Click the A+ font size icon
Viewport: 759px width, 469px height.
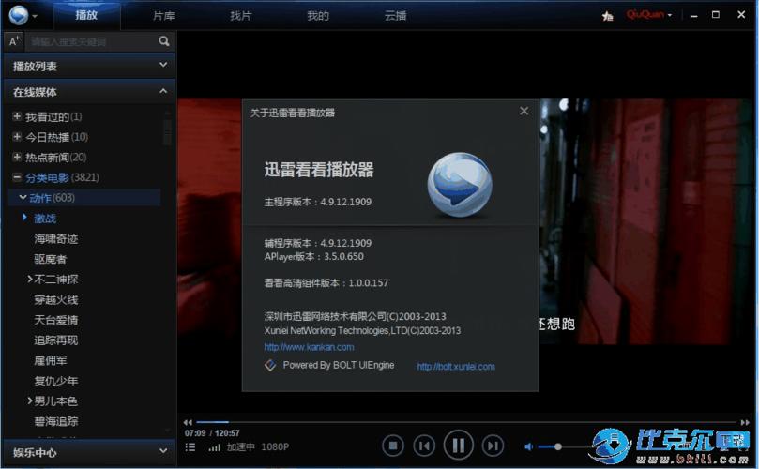point(14,41)
